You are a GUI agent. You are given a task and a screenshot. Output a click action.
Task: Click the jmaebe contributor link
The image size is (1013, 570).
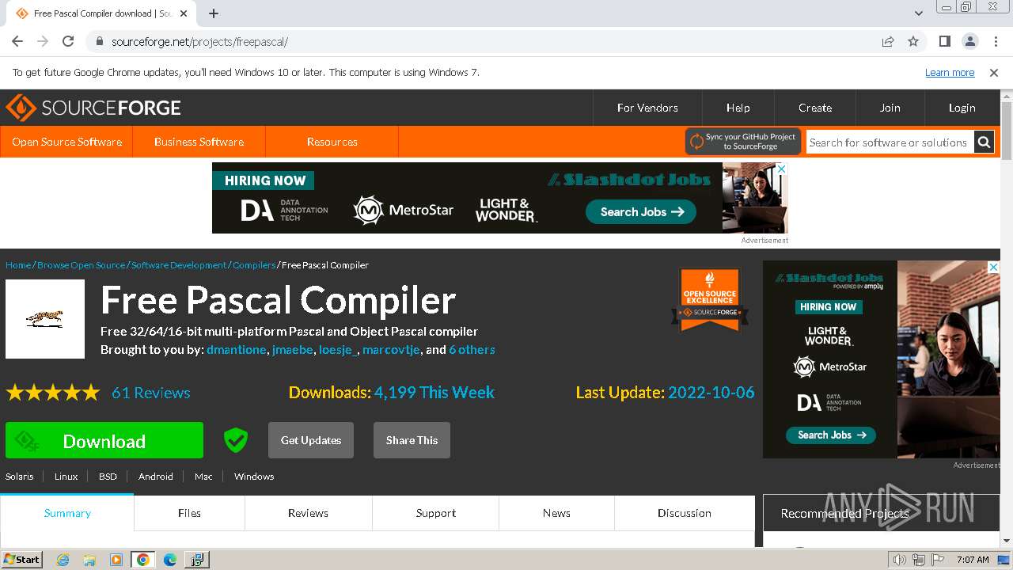tap(292, 350)
